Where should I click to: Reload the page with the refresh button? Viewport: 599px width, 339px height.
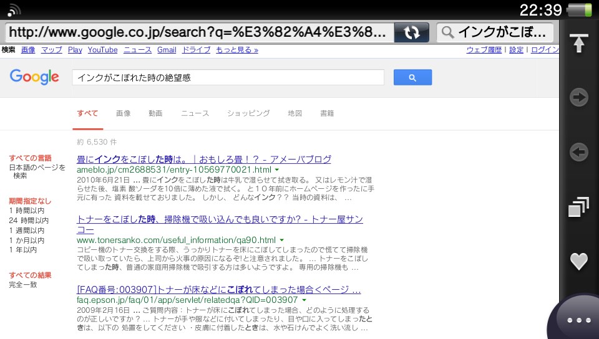point(411,32)
